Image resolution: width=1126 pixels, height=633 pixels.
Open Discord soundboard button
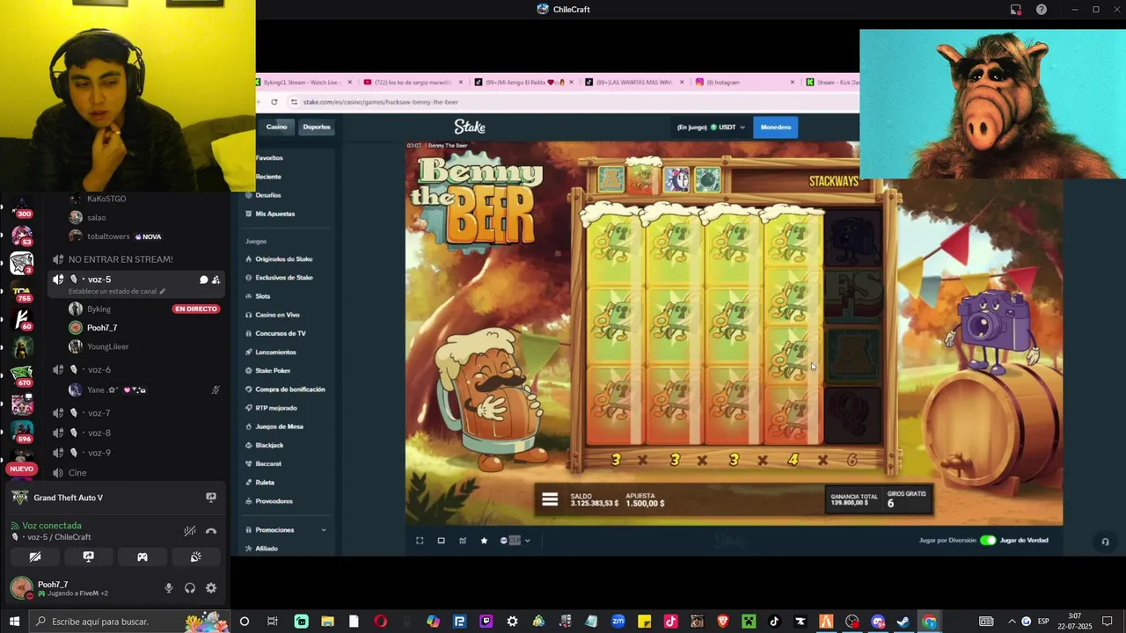point(196,557)
